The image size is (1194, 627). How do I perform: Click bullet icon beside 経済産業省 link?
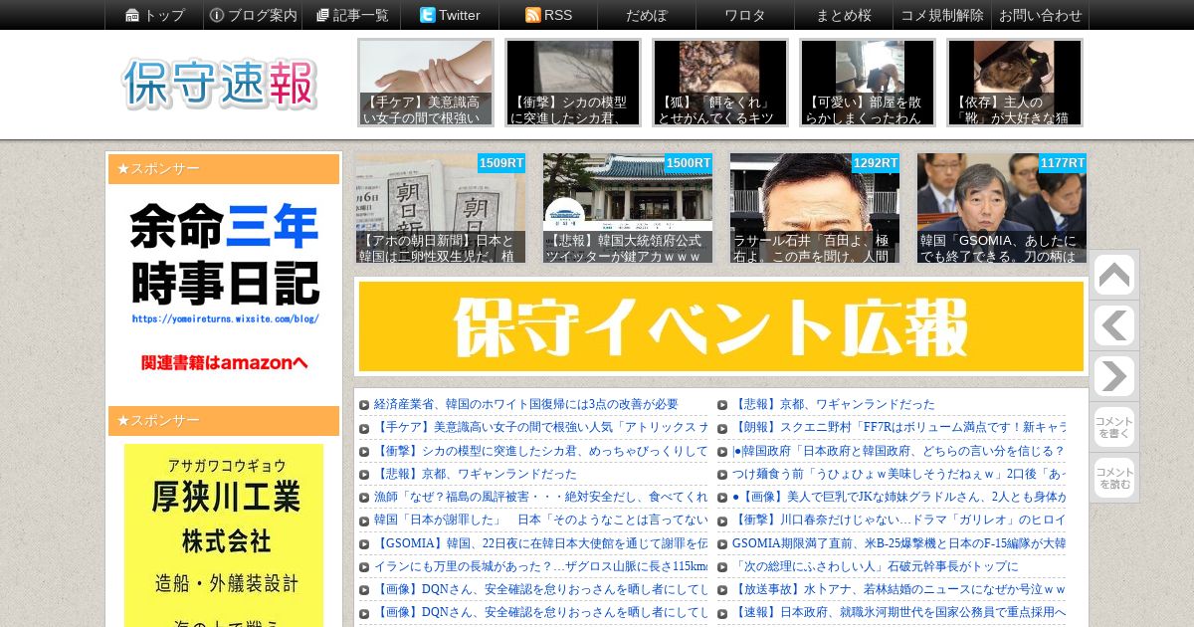364,405
